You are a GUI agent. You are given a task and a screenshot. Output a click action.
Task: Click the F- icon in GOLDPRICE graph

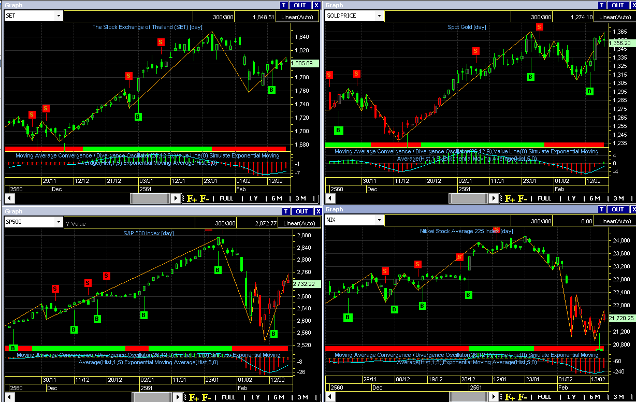pyautogui.click(x=523, y=198)
